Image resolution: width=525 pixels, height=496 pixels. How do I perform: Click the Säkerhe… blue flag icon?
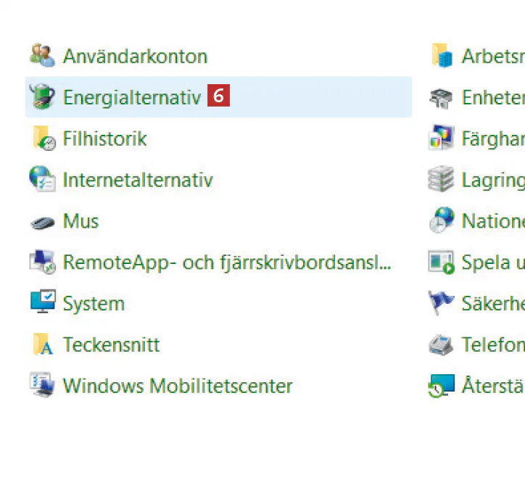(x=441, y=303)
